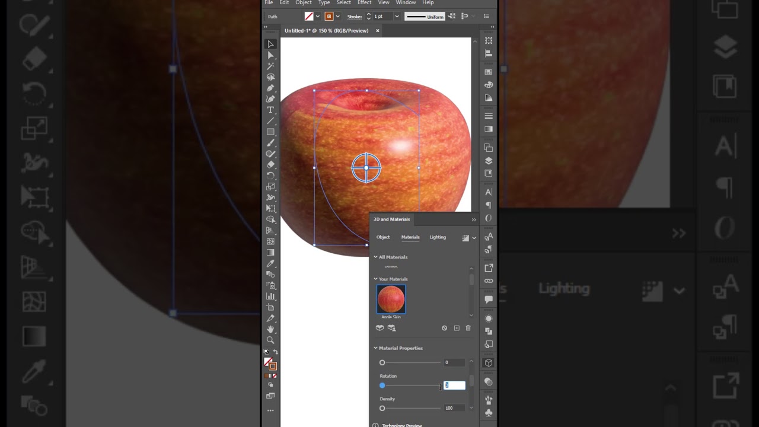Image resolution: width=759 pixels, height=427 pixels.
Task: Pick the Lasso tool
Action: coord(270,77)
